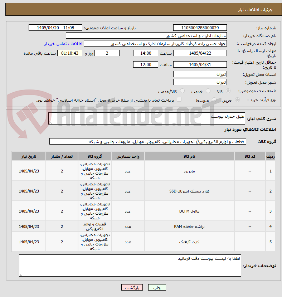Click the بازگشت back button
Image resolution: width=282 pixels, height=297 pixels.
pos(132,287)
